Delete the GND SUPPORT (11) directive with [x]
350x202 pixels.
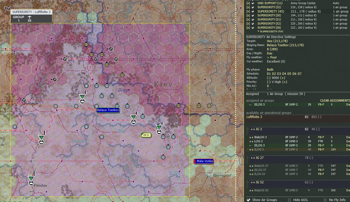[248, 3]
